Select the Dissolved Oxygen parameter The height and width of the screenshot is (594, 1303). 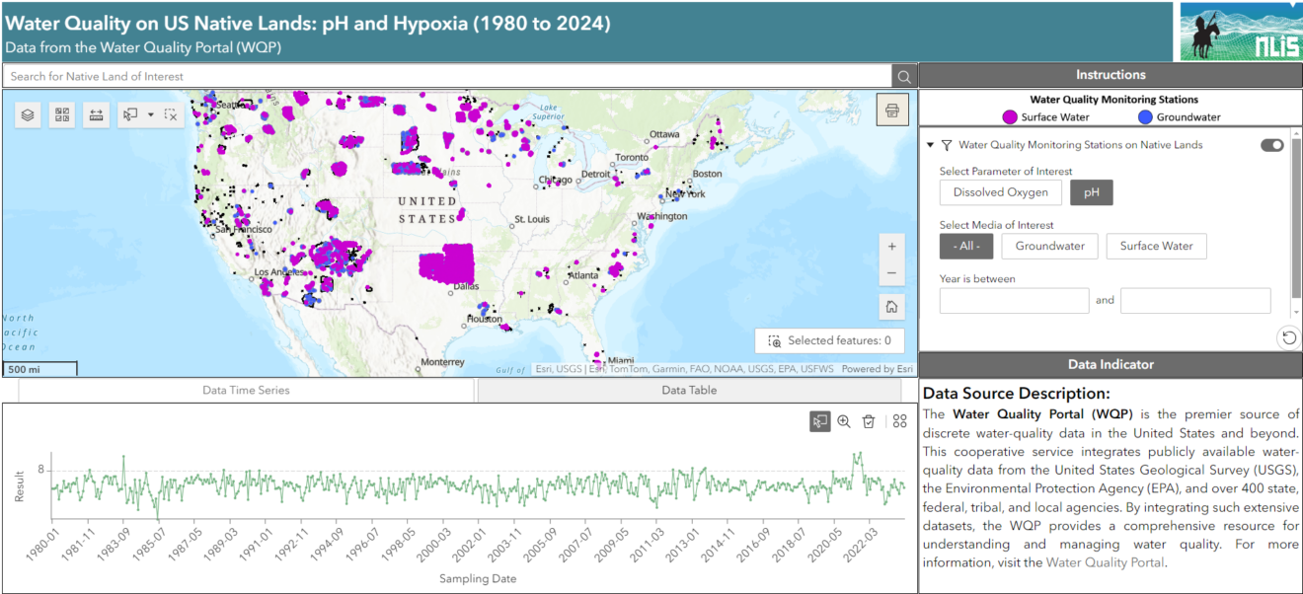(x=1000, y=191)
